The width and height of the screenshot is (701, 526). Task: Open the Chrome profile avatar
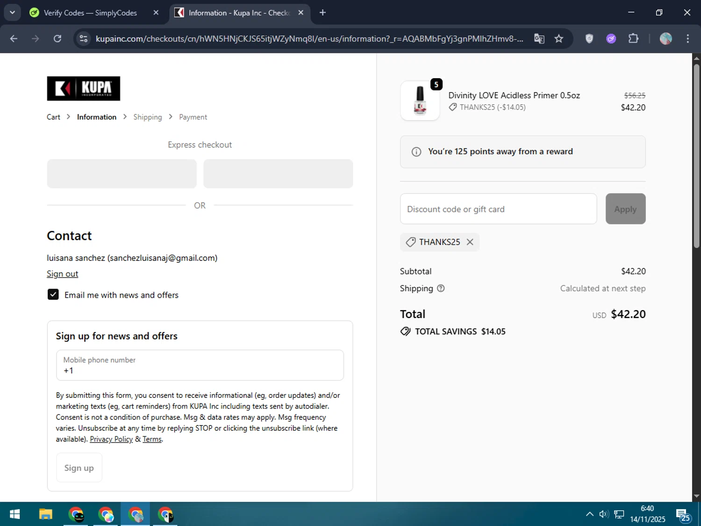pos(666,39)
